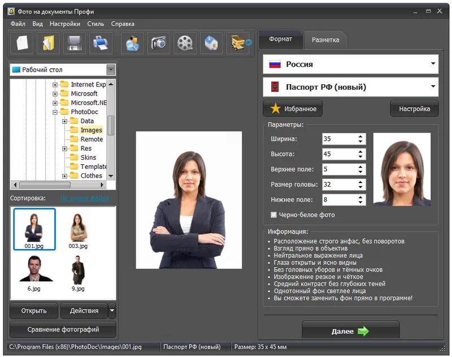Select the 6.jpg thumbnail

(x=34, y=274)
